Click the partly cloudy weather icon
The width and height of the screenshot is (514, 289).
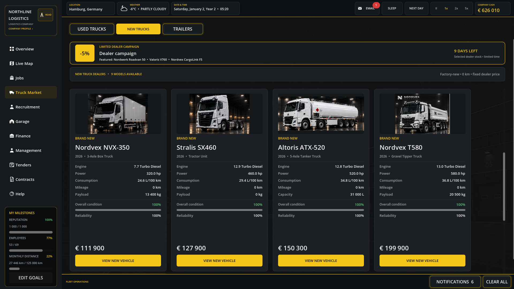[124, 9]
